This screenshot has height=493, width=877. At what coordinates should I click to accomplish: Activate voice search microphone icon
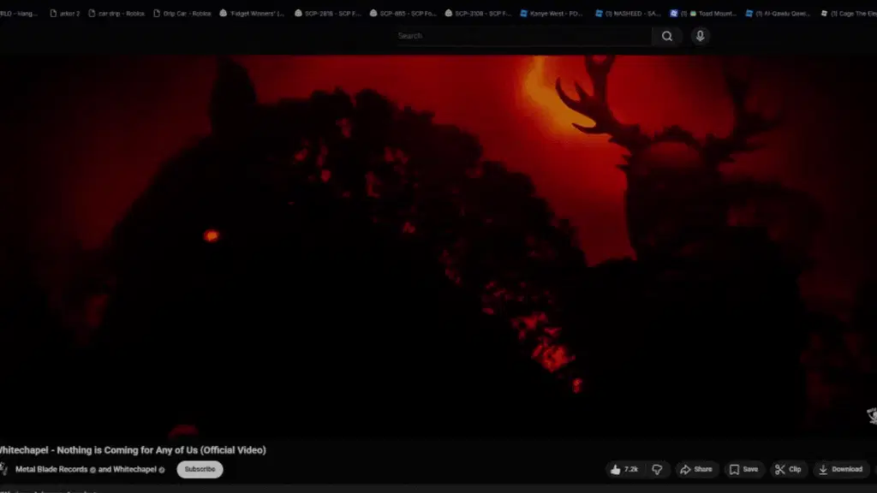(x=700, y=36)
